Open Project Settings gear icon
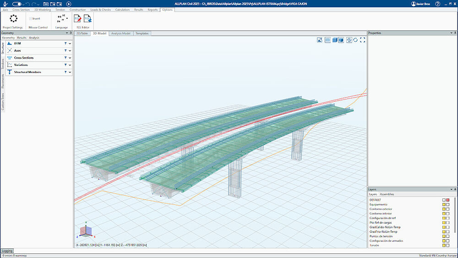Image resolution: width=458 pixels, height=258 pixels. pyautogui.click(x=13, y=19)
